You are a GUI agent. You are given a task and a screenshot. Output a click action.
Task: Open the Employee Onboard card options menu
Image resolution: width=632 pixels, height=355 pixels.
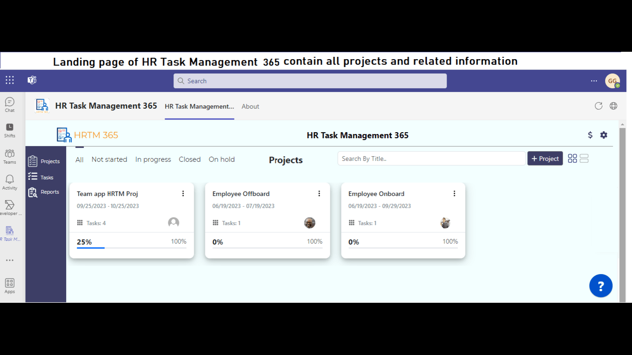coord(454,194)
